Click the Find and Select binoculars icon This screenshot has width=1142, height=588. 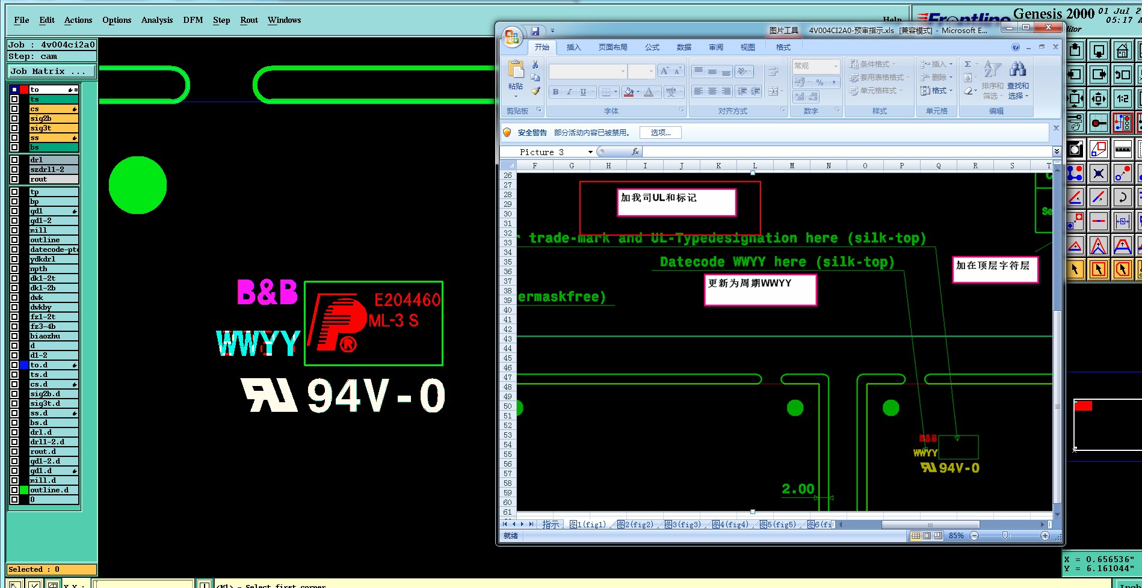(1018, 69)
